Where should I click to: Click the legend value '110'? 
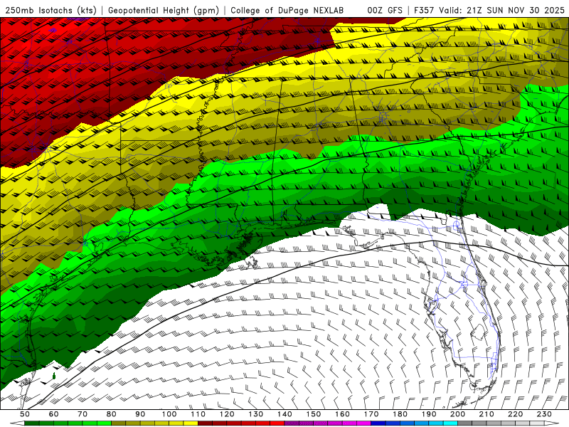(x=198, y=414)
